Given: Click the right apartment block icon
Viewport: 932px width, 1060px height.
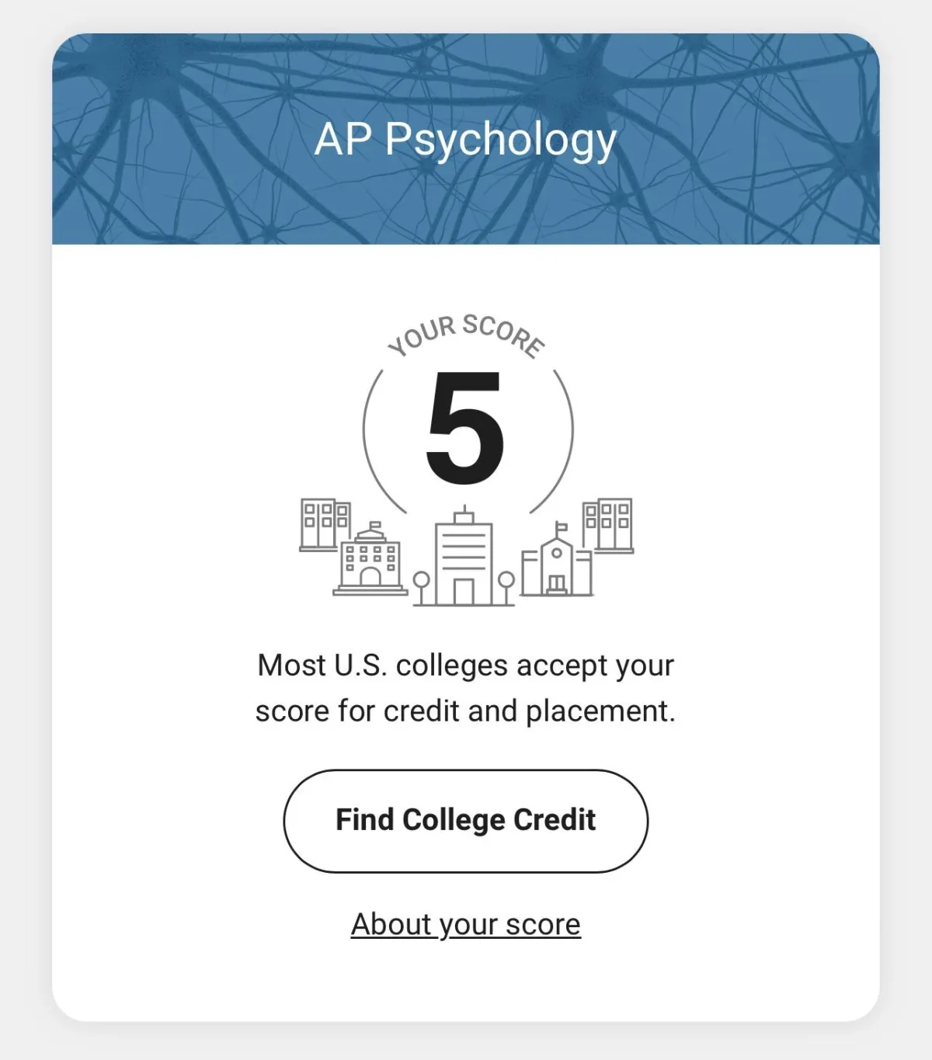Looking at the screenshot, I should 608,526.
